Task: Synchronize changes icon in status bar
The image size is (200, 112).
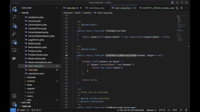Action: pos(28,110)
